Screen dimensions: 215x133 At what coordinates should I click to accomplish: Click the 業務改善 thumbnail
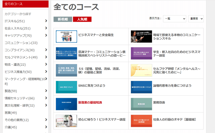point(141,104)
